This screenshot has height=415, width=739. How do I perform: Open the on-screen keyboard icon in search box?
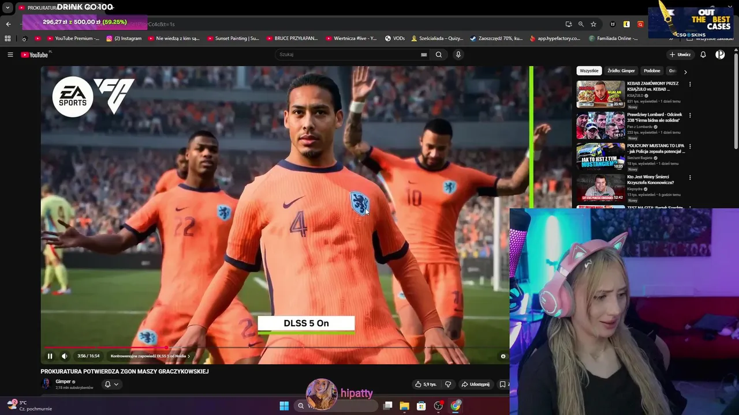pos(424,55)
